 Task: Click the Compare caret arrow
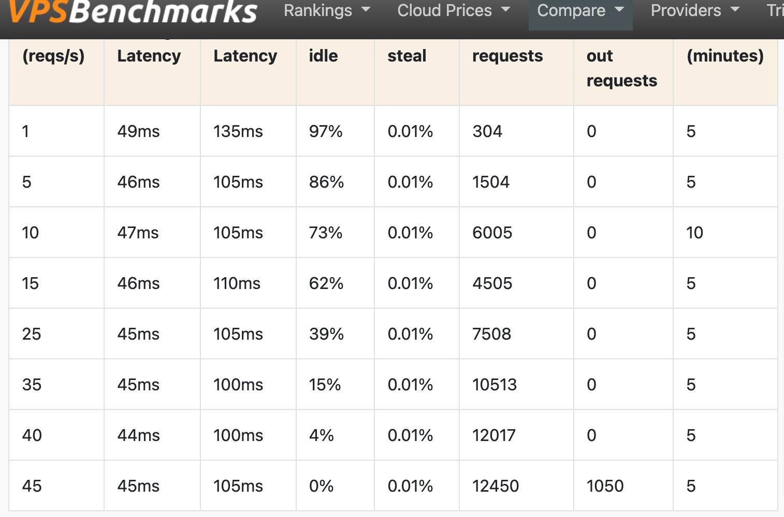click(x=619, y=10)
